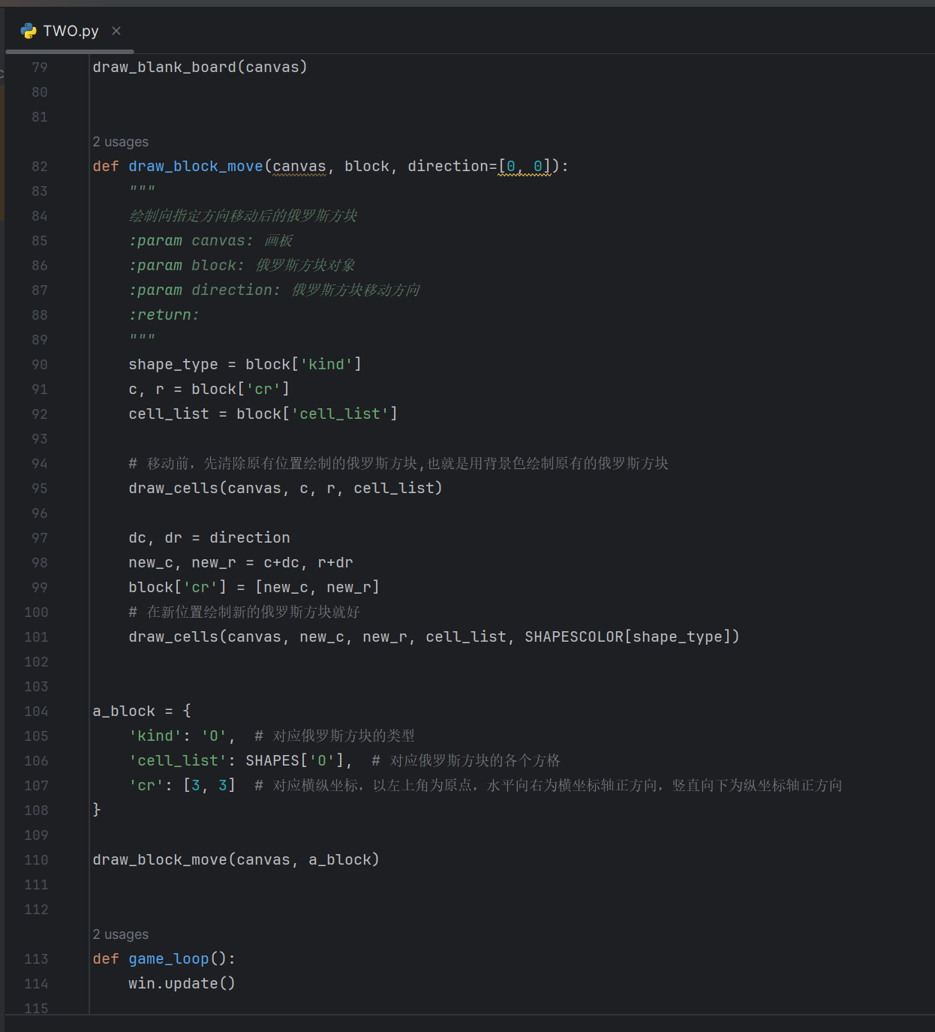935x1032 pixels.
Task: Click 'win.update()' line
Action: coord(182,983)
